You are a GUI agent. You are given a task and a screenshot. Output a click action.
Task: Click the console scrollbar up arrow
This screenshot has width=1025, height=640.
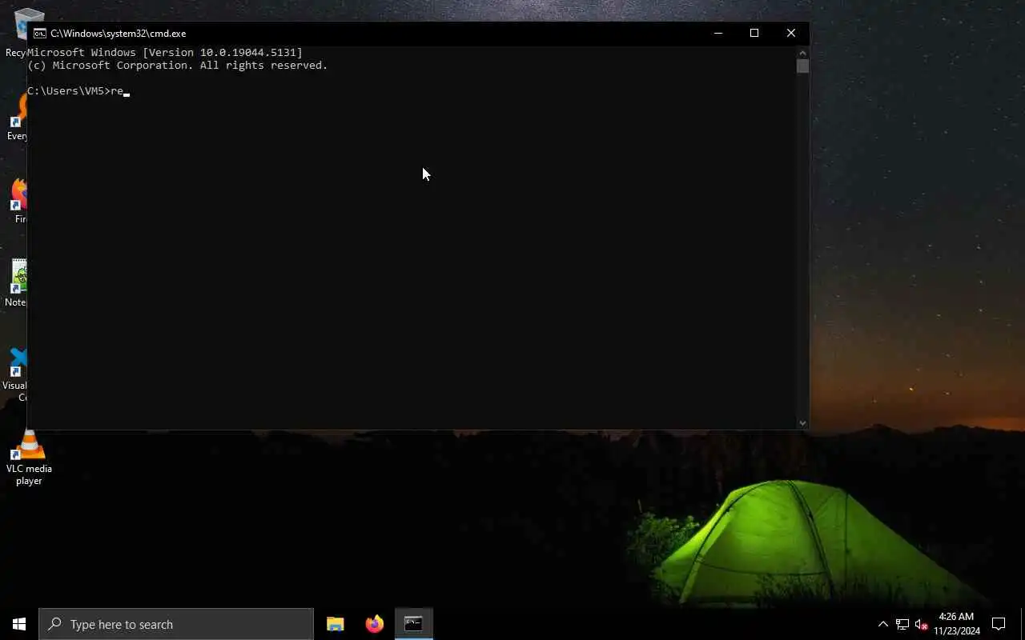click(802, 52)
